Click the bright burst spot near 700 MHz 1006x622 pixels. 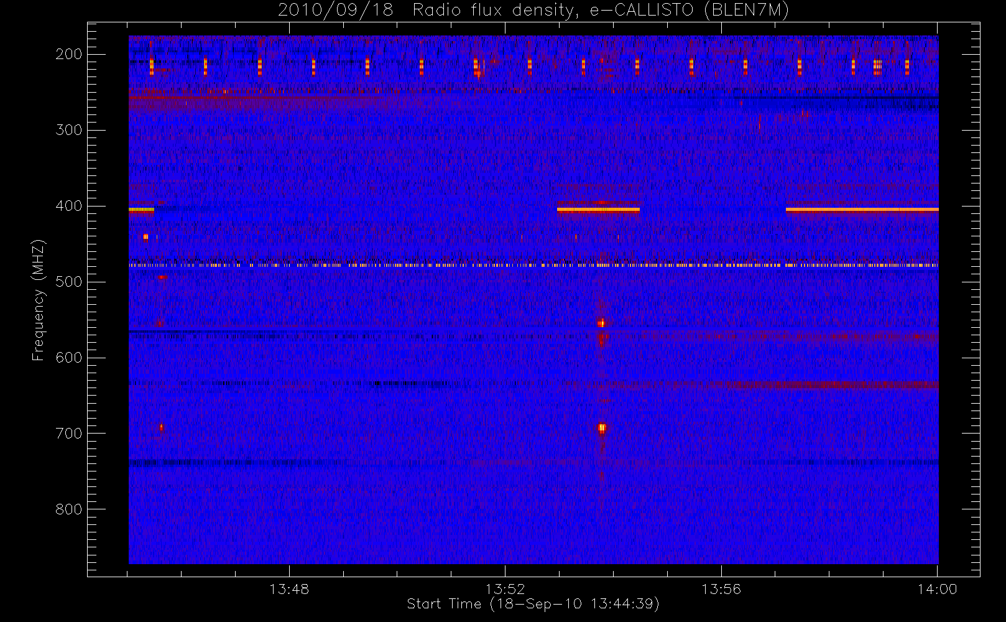602,428
